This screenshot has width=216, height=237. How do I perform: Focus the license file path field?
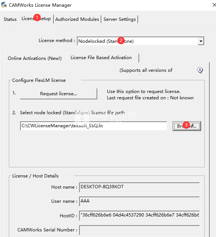(94, 126)
